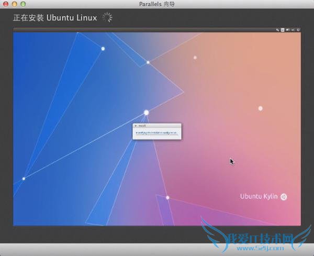
Task: Click the input method indicator in Ubuntu's panel
Action: click(x=282, y=30)
